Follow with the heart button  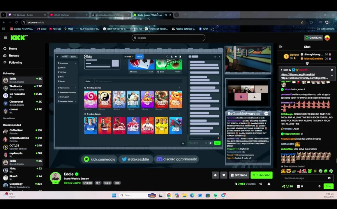click(x=224, y=175)
